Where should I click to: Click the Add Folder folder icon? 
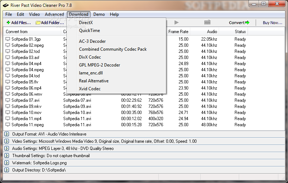tap(38, 23)
